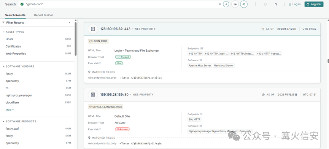The image size is (329, 149).
Task: Click the UTC 07:32 timestamp
Action: pyautogui.click(x=310, y=29)
